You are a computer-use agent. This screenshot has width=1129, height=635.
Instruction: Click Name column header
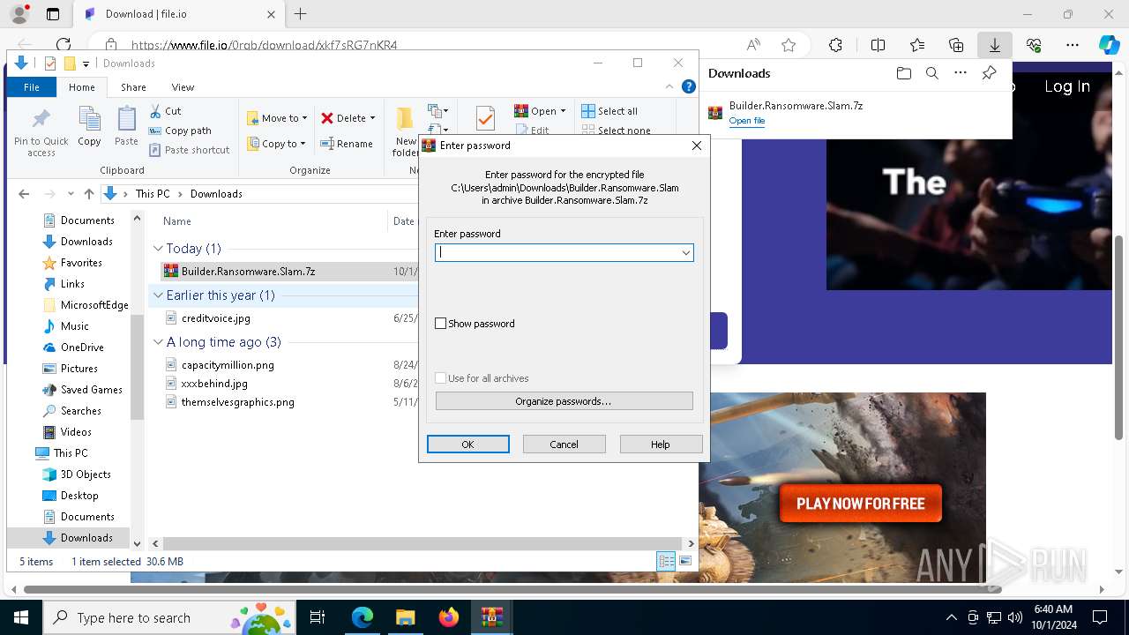[177, 221]
